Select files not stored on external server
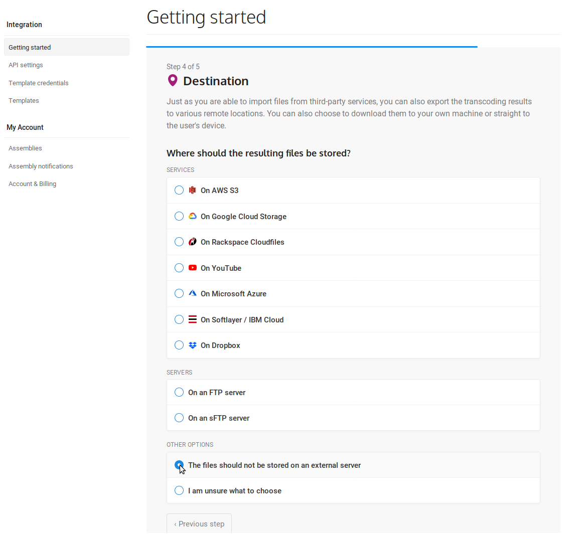This screenshot has height=536, width=581. click(x=179, y=465)
